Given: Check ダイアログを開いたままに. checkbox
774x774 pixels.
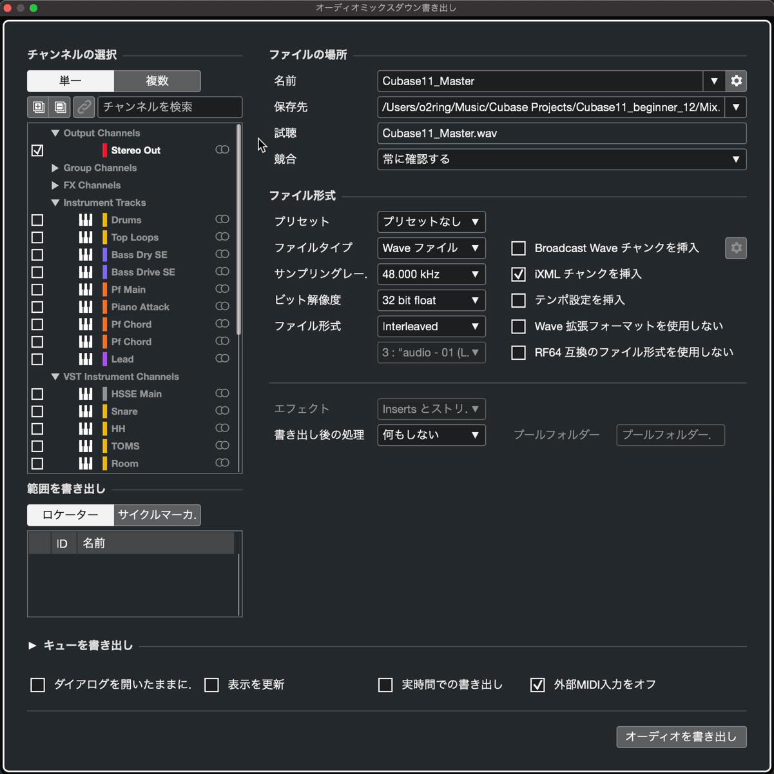Looking at the screenshot, I should pyautogui.click(x=37, y=685).
